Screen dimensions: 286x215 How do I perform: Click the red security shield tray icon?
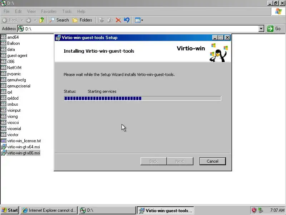pos(254,210)
